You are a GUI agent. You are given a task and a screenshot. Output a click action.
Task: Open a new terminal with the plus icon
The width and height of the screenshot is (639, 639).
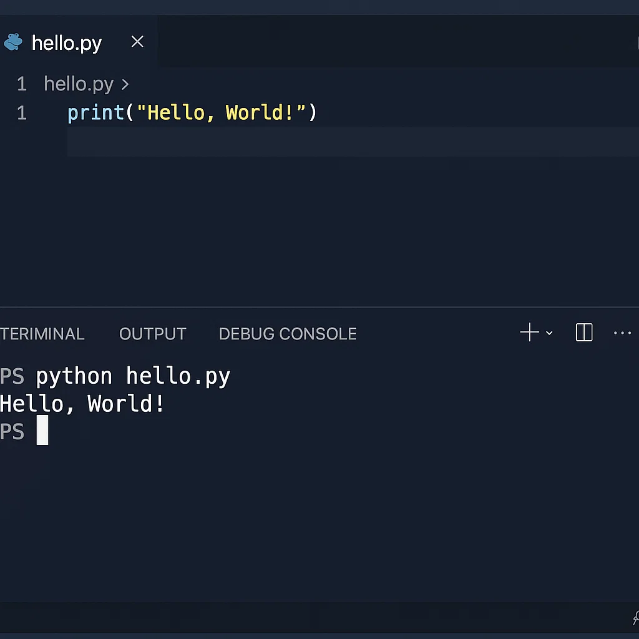click(x=528, y=333)
